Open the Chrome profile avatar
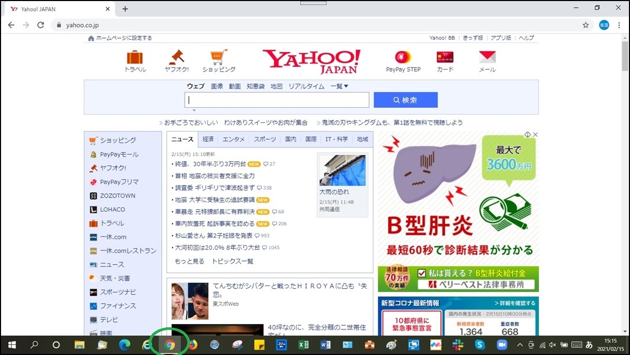This screenshot has height=355, width=630. coord(604,25)
